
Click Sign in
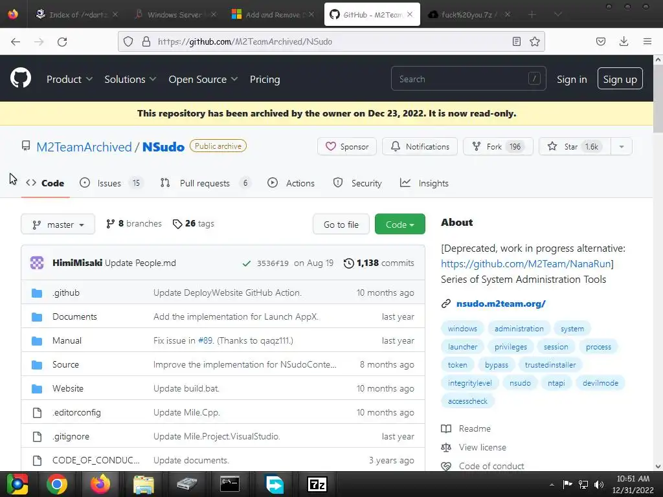[x=572, y=80]
